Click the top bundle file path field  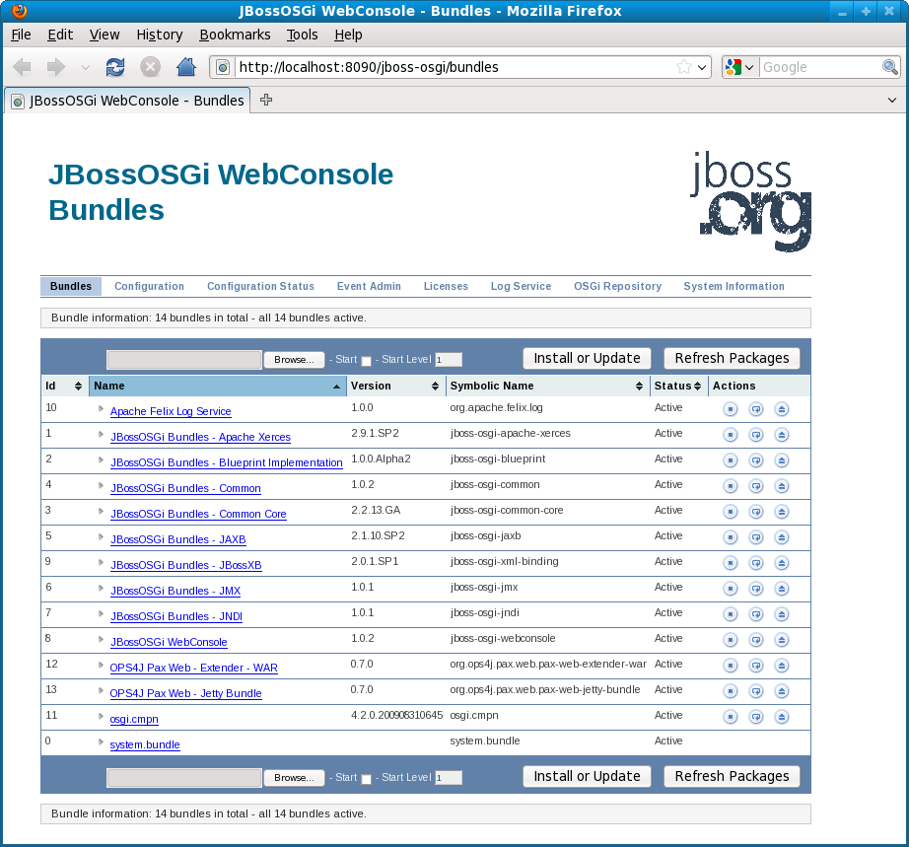[x=184, y=360]
